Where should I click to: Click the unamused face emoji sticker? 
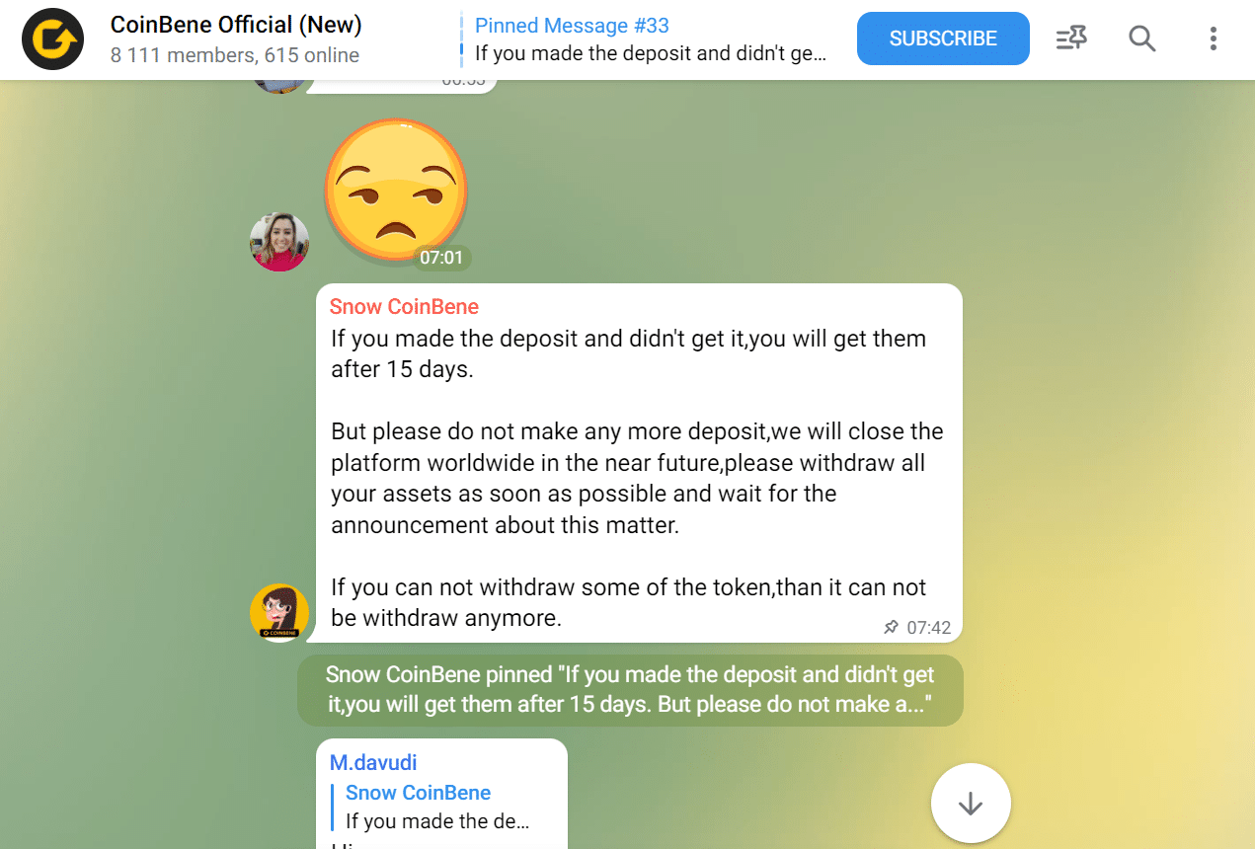click(396, 193)
